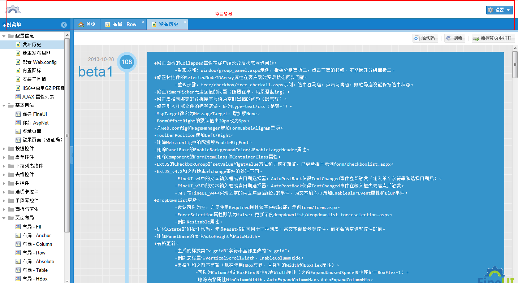Open 内置图标 tree item
Screen dimensions: 518x283
click(32, 70)
